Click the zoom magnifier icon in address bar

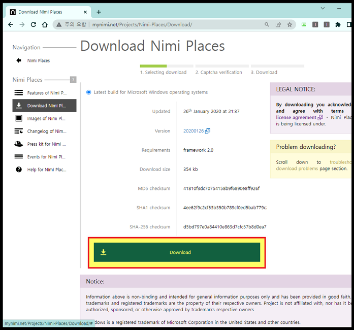pos(267,24)
